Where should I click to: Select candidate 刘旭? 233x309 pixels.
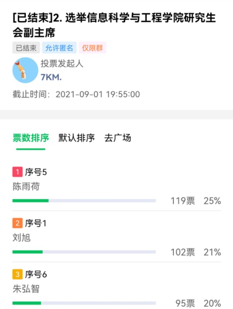[22, 238]
